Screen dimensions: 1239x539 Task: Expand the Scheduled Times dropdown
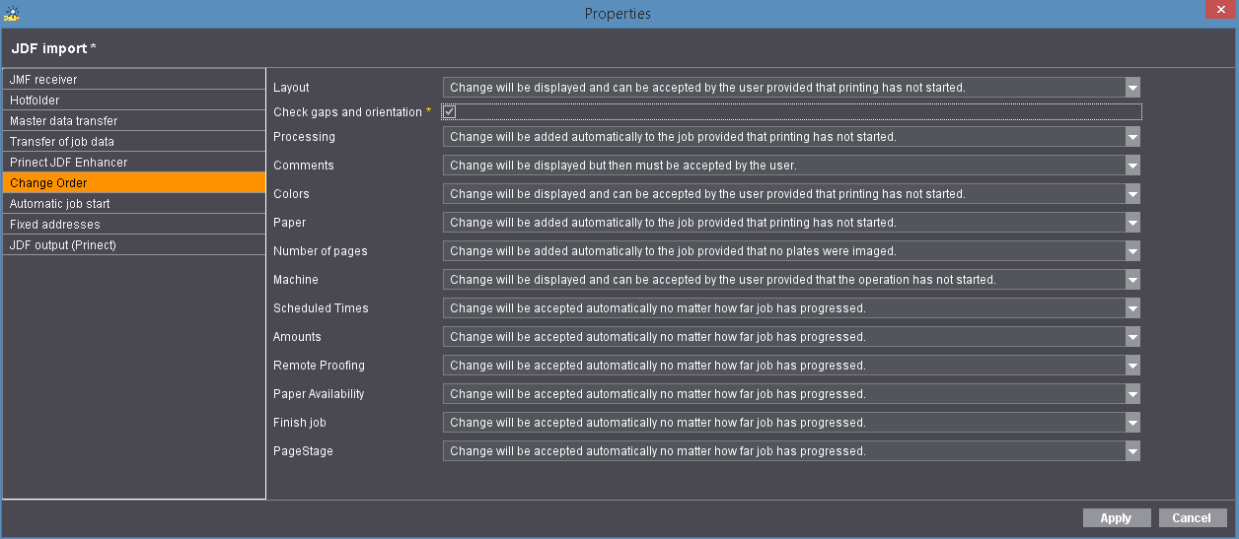pos(1132,308)
